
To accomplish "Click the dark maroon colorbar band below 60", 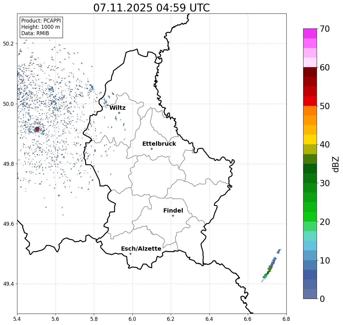I will pyautogui.click(x=310, y=72).
